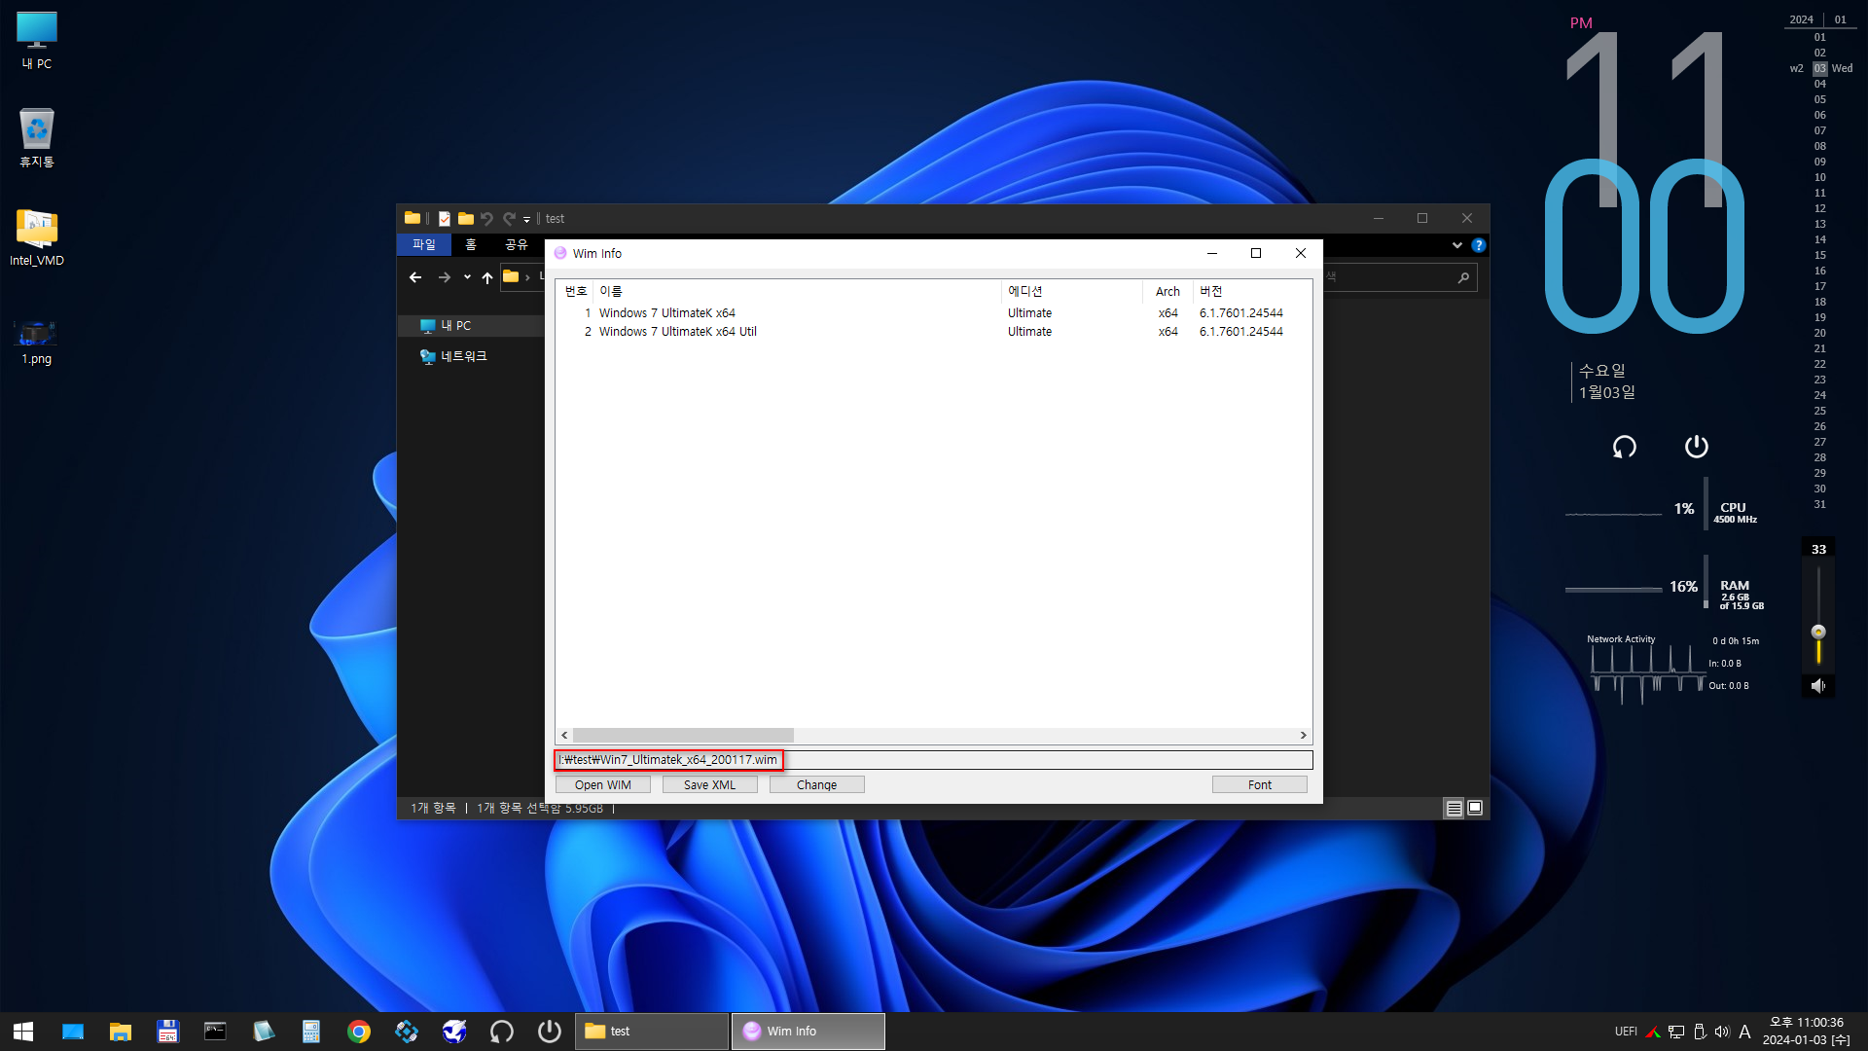Click the USB device icon in the system tray
Screen dimensions: 1868x1051
click(1700, 1032)
